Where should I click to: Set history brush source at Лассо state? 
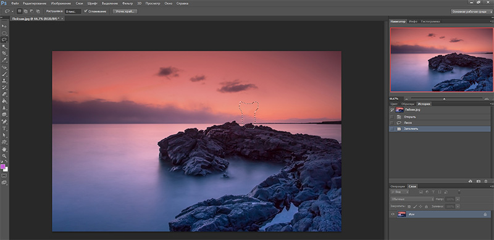pyautogui.click(x=392, y=123)
